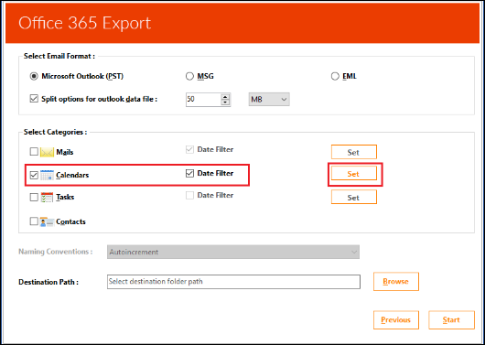485x345 pixels.
Task: Click the Naming Conventions label
Action: [x=56, y=252]
